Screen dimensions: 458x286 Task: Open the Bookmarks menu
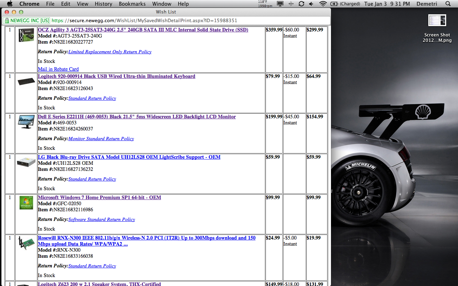[132, 4]
